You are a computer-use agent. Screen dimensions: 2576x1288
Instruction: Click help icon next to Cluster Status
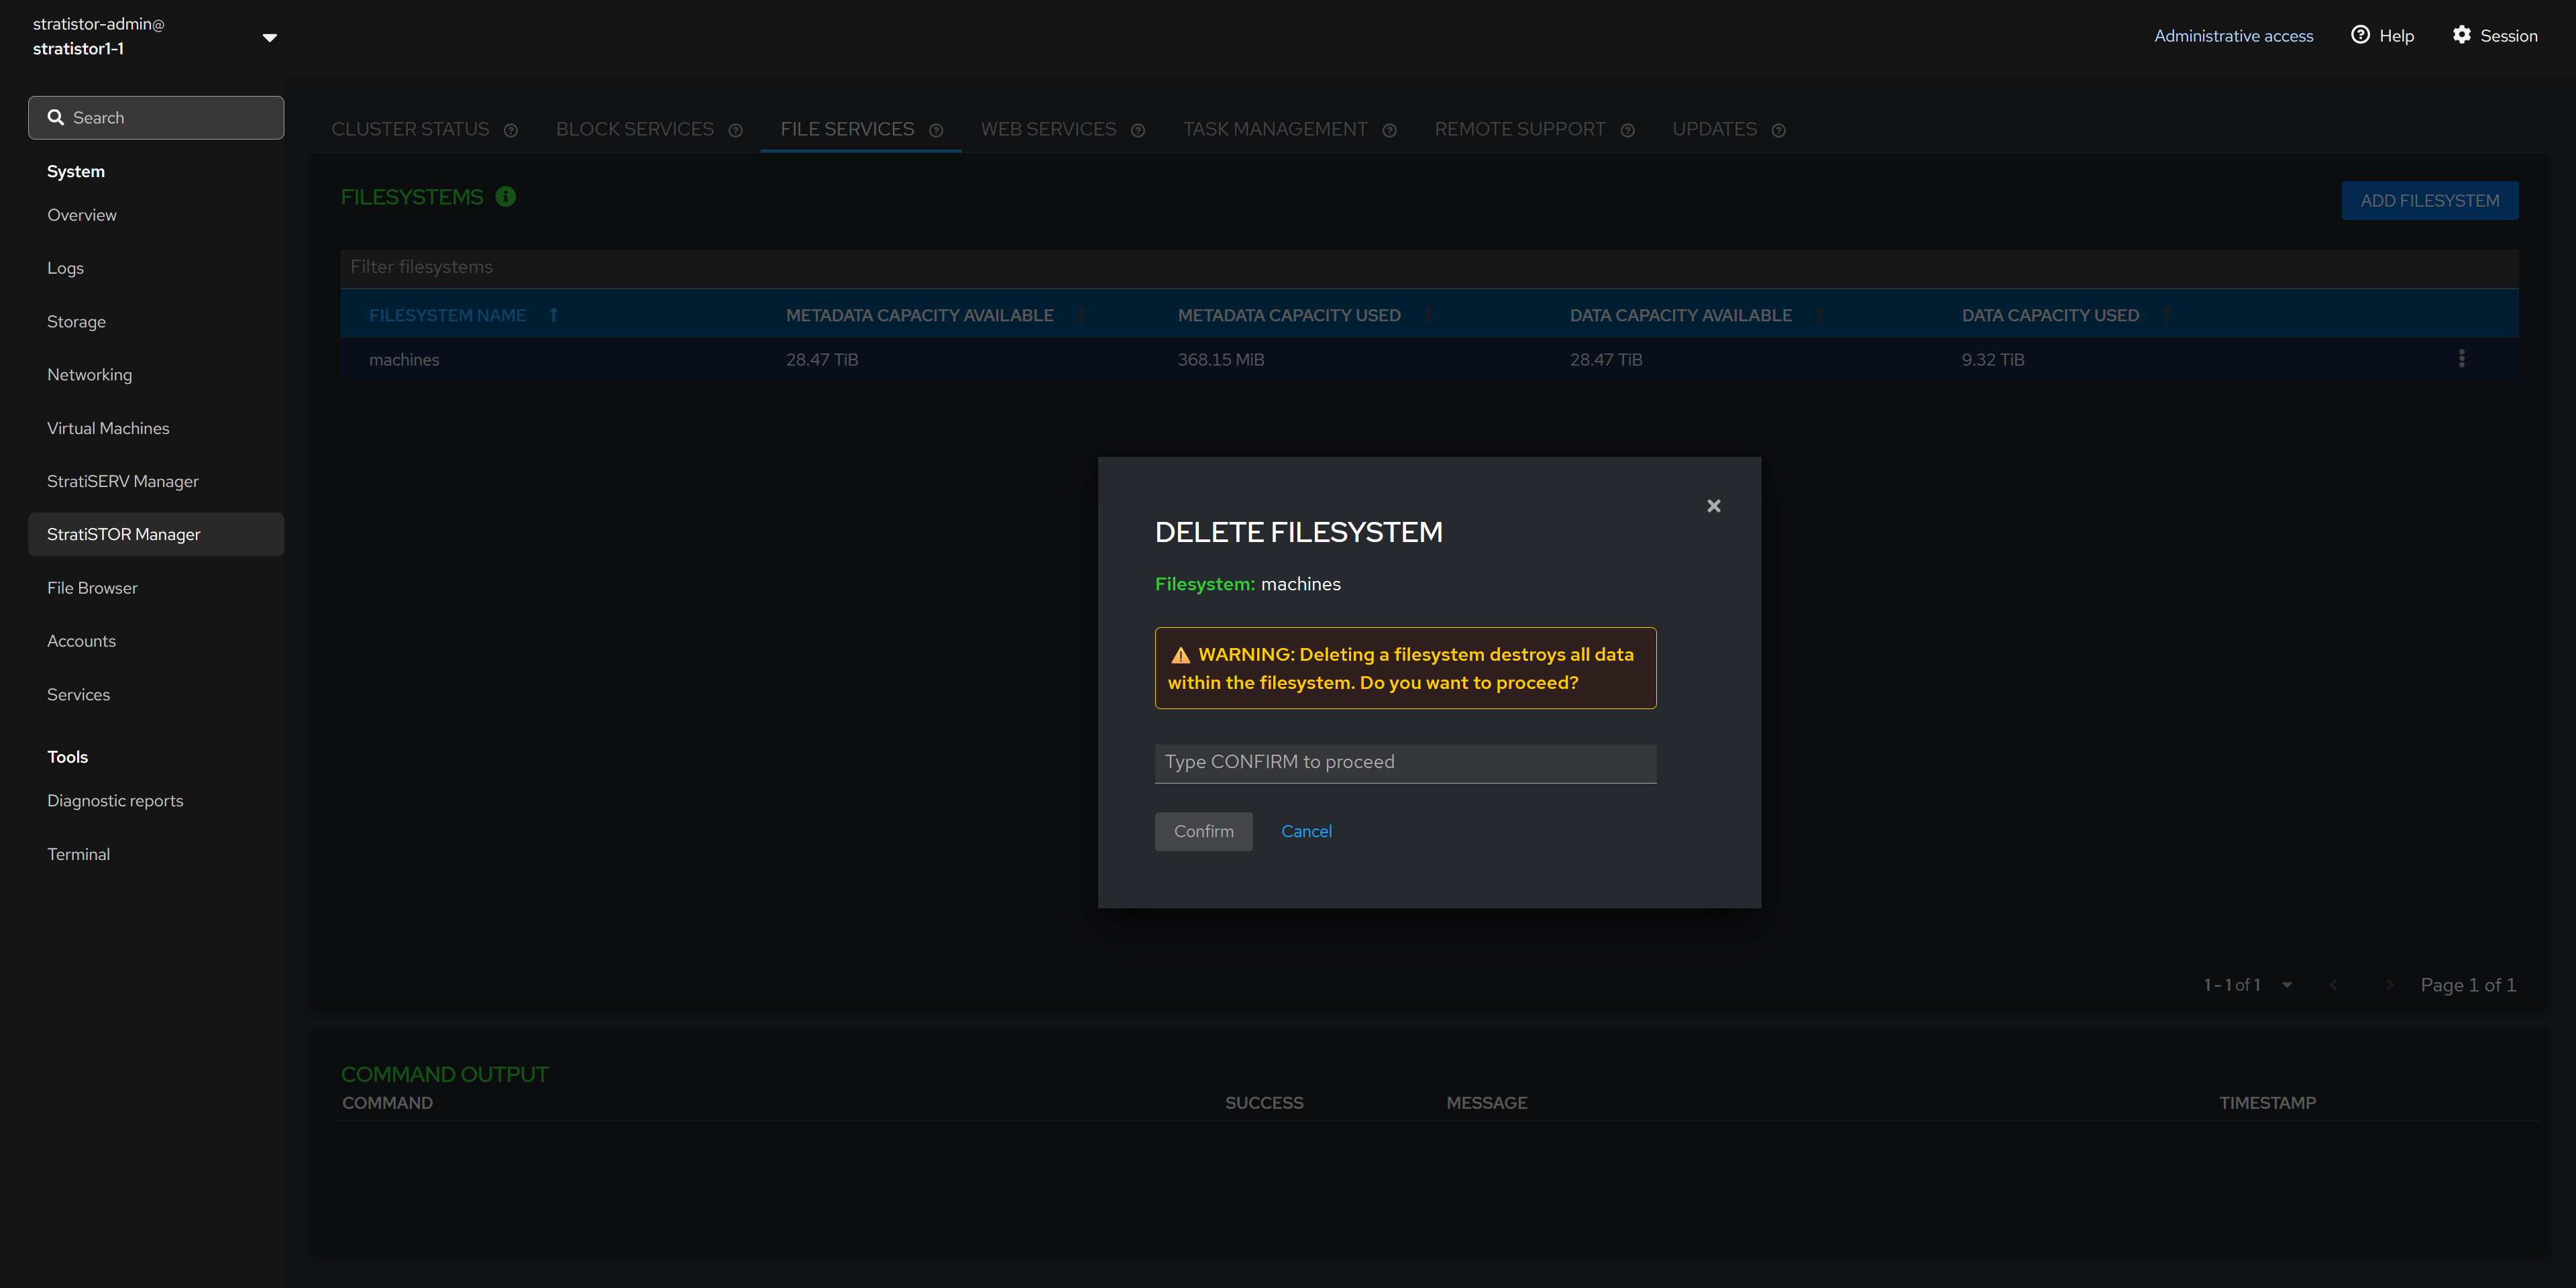[511, 131]
